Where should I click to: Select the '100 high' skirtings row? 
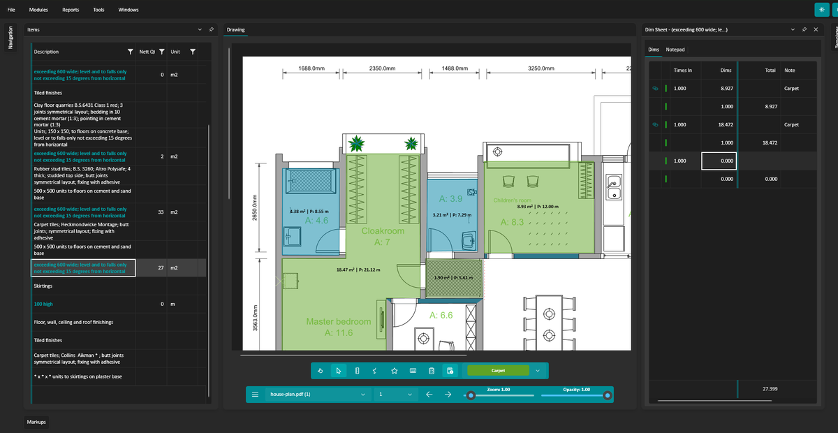[119, 304]
